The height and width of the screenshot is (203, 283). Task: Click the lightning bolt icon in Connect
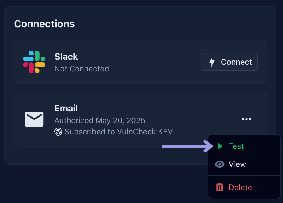[212, 62]
